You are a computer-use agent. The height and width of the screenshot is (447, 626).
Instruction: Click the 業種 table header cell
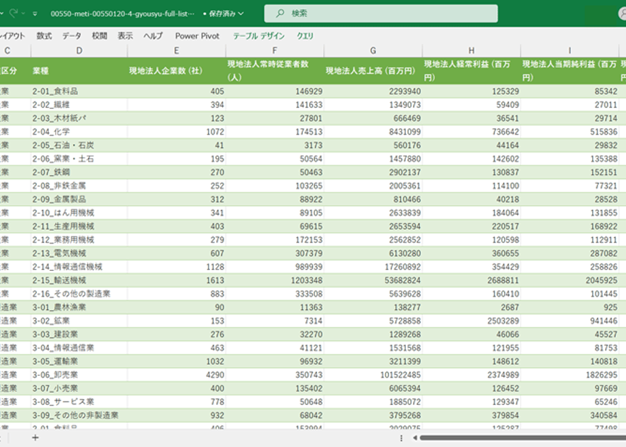(x=79, y=70)
